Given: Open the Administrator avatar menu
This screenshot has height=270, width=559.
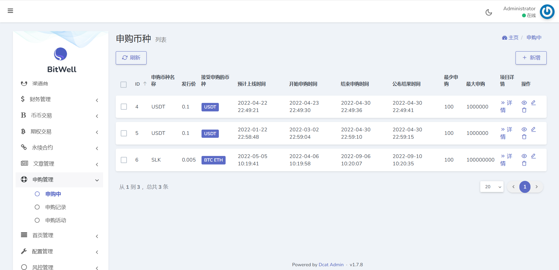Looking at the screenshot, I should [547, 12].
